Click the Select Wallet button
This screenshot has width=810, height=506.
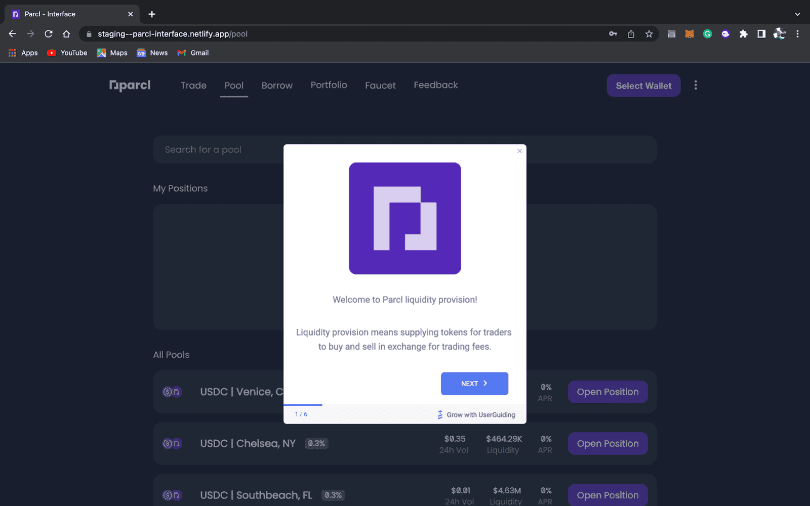pyautogui.click(x=643, y=86)
